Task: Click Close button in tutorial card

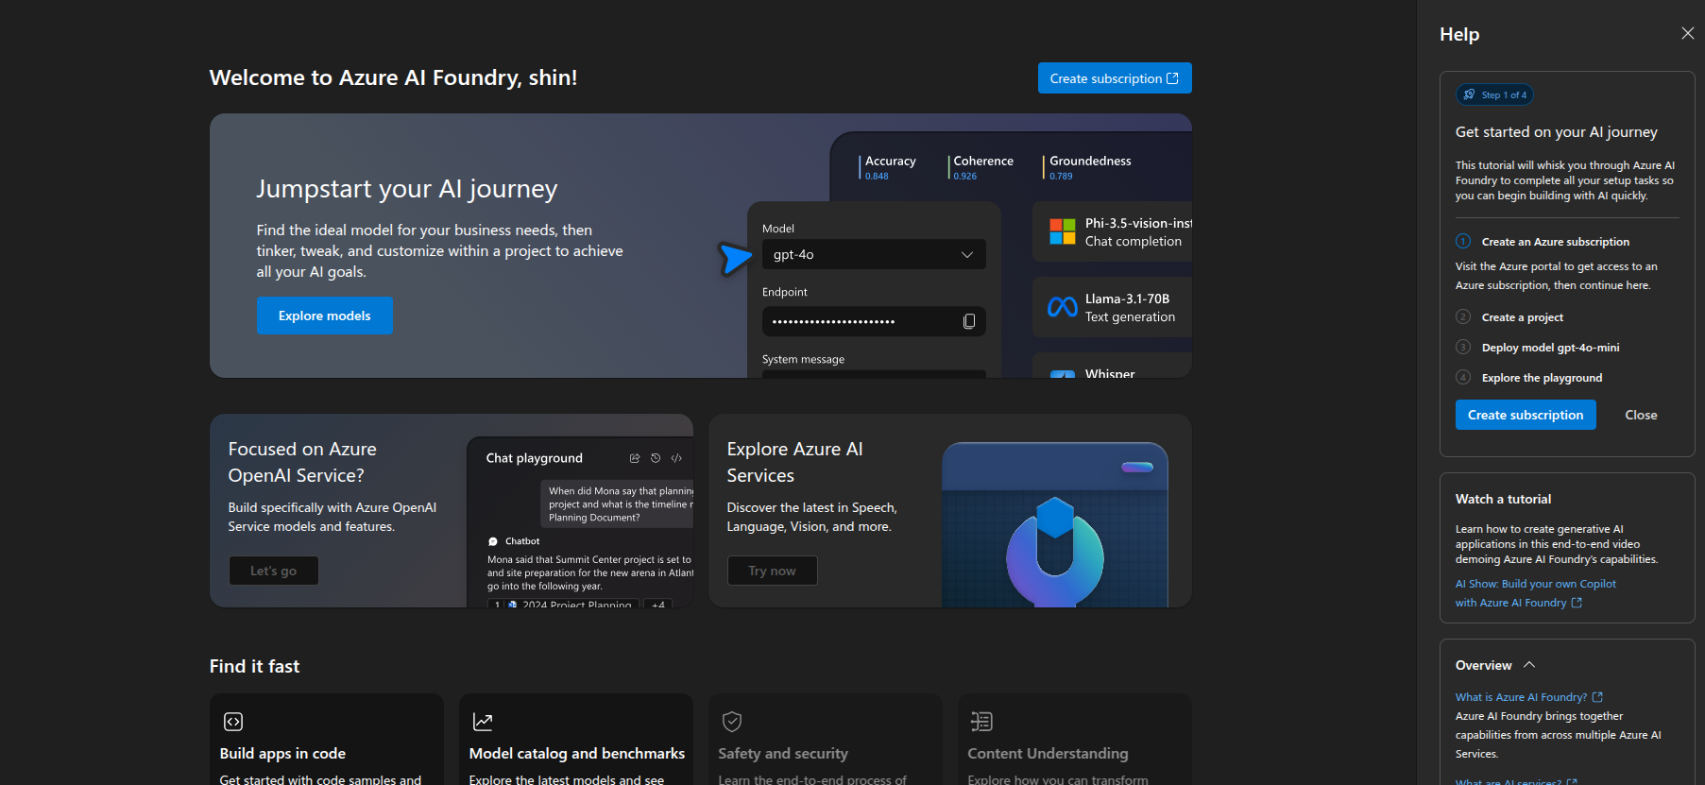Action: point(1641,415)
